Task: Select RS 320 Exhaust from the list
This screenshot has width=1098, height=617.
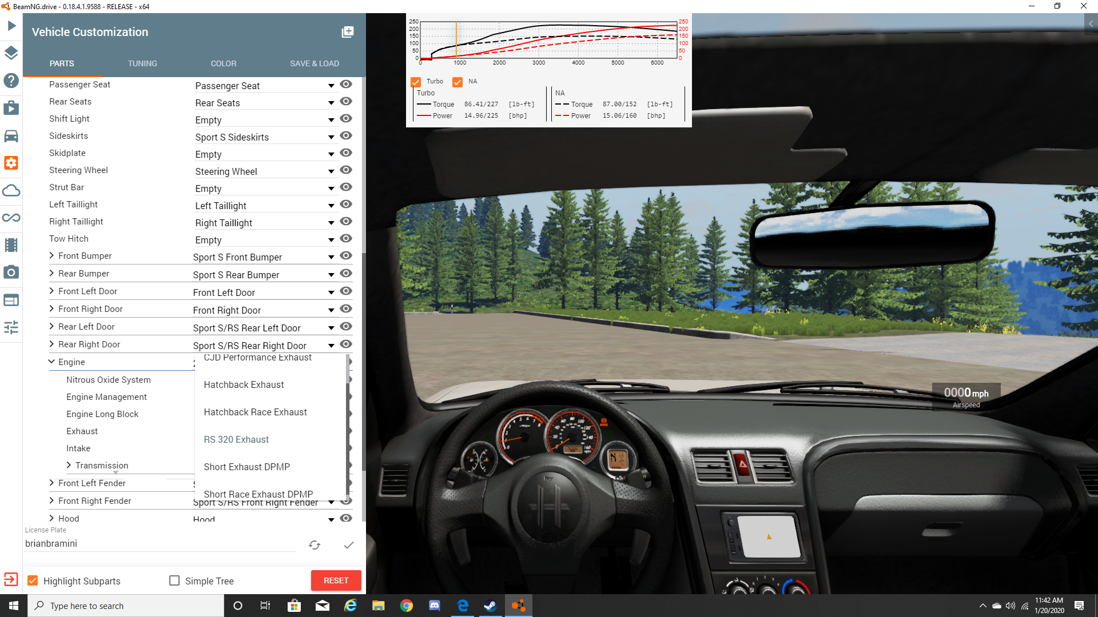Action: [270, 440]
